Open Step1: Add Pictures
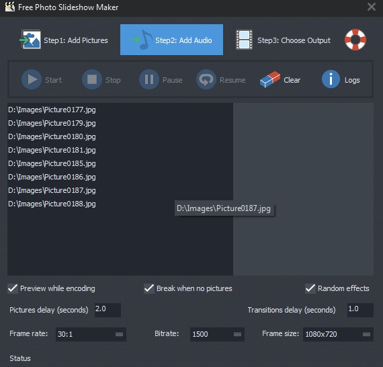The height and width of the screenshot is (367, 383). coord(64,40)
